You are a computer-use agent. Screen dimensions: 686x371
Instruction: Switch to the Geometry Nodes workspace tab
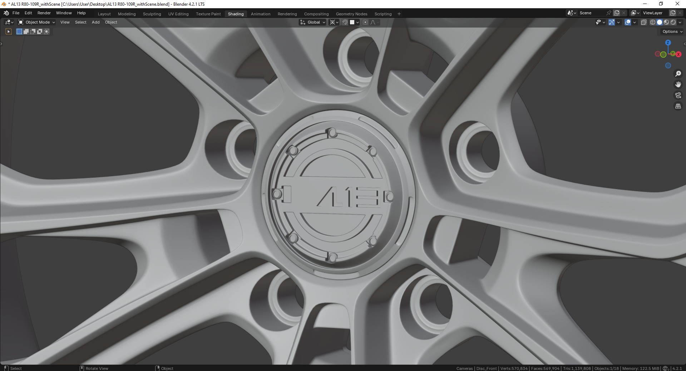tap(351, 14)
